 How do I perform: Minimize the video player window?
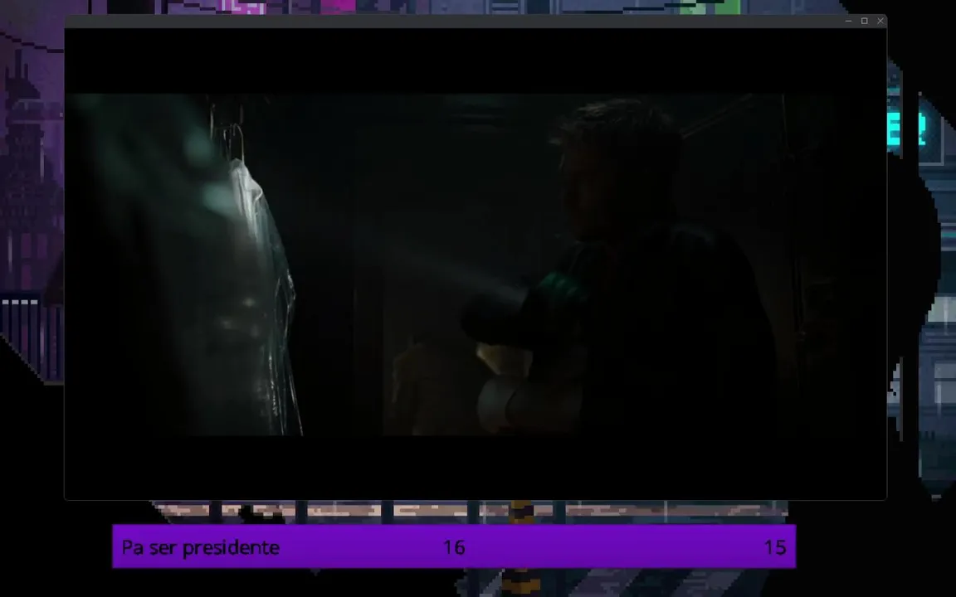[848, 21]
